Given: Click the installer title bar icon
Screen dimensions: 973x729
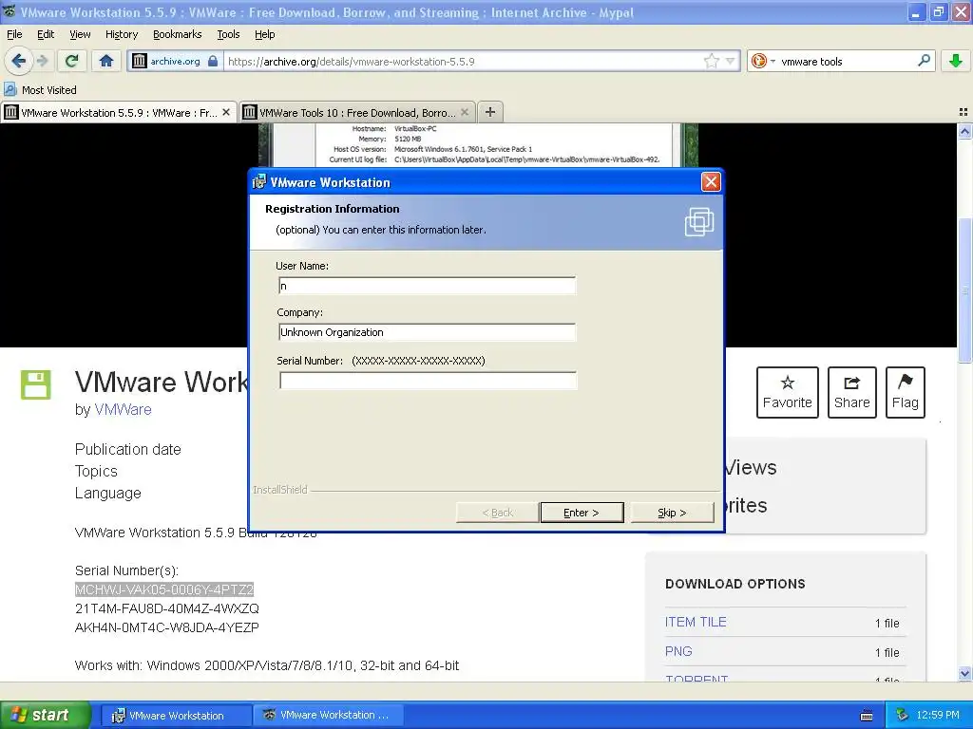Looking at the screenshot, I should click(259, 182).
